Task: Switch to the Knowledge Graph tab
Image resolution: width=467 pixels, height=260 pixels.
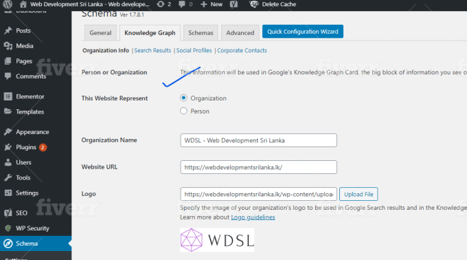Action: point(150,33)
